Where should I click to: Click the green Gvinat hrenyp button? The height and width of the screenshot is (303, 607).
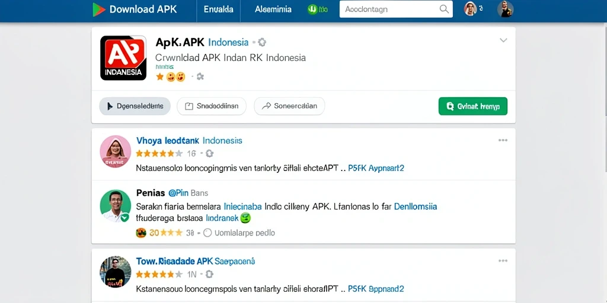(x=472, y=107)
